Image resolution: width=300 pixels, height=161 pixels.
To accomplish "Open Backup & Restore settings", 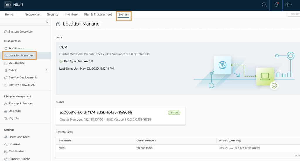I will tap(21, 104).
